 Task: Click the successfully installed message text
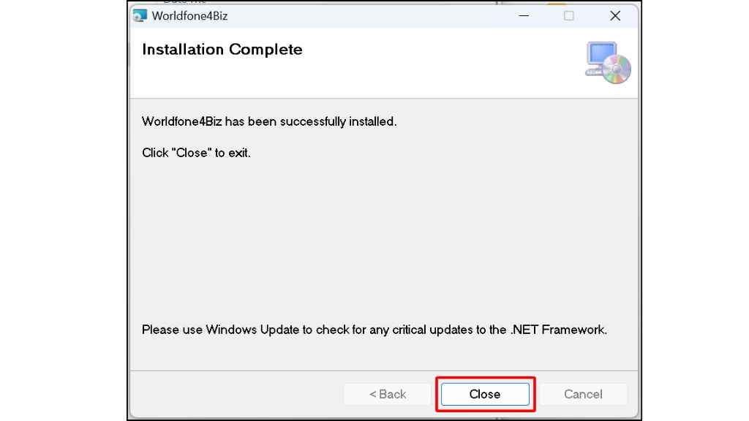[x=269, y=121]
